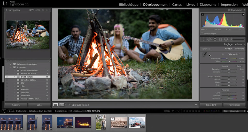Switch to Before/After YY view
248x132 pixels.
tap(62, 105)
